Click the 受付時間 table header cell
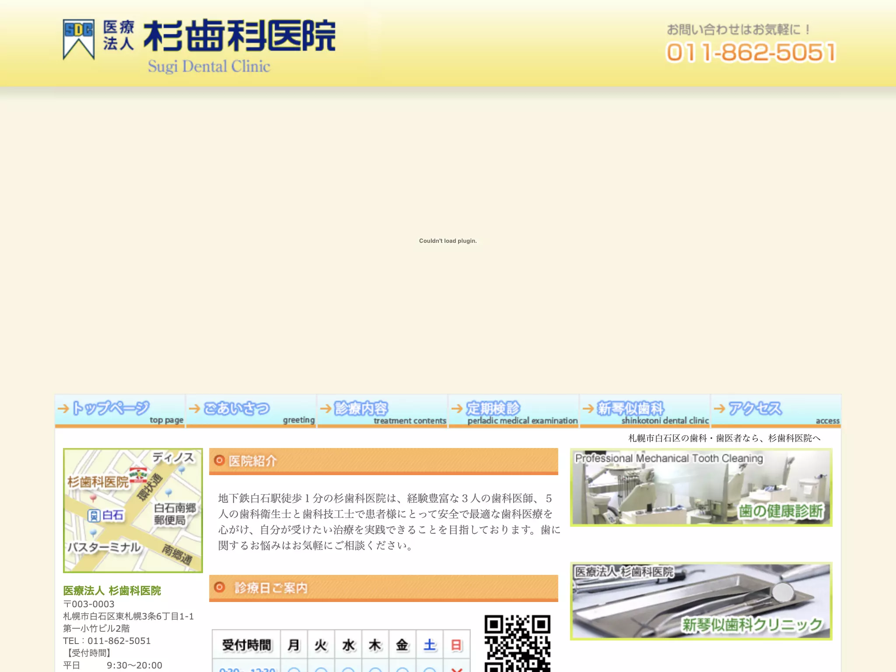The image size is (896, 672). click(x=246, y=645)
